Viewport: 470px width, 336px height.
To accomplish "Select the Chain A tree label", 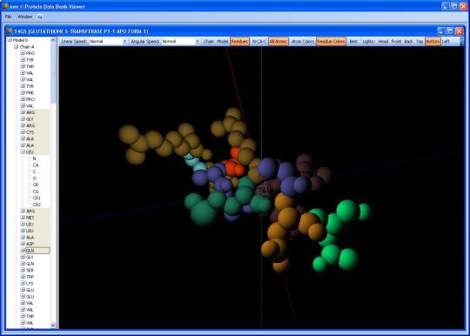I will point(27,47).
